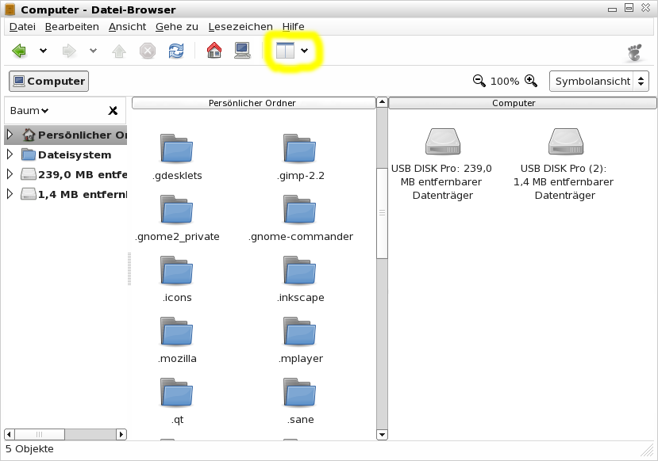Screen dimensions: 658x461
Task: Reload the current folder view
Action: pos(176,51)
